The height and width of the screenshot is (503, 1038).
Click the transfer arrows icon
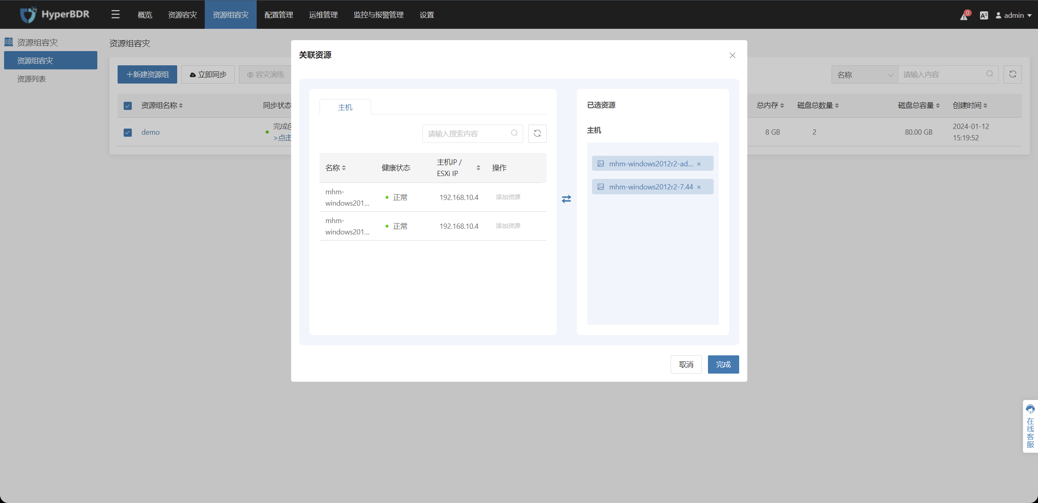click(x=566, y=199)
